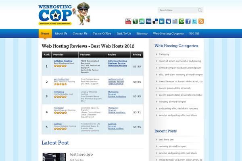Click the Webhosting Cop logo
242x161 pixels.
click(64, 14)
